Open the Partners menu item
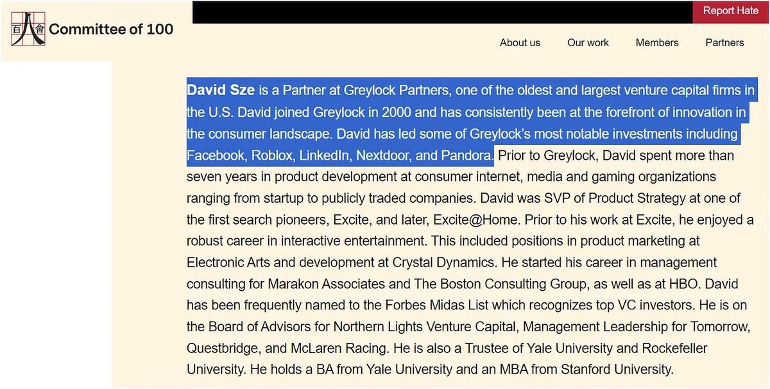 [x=724, y=43]
